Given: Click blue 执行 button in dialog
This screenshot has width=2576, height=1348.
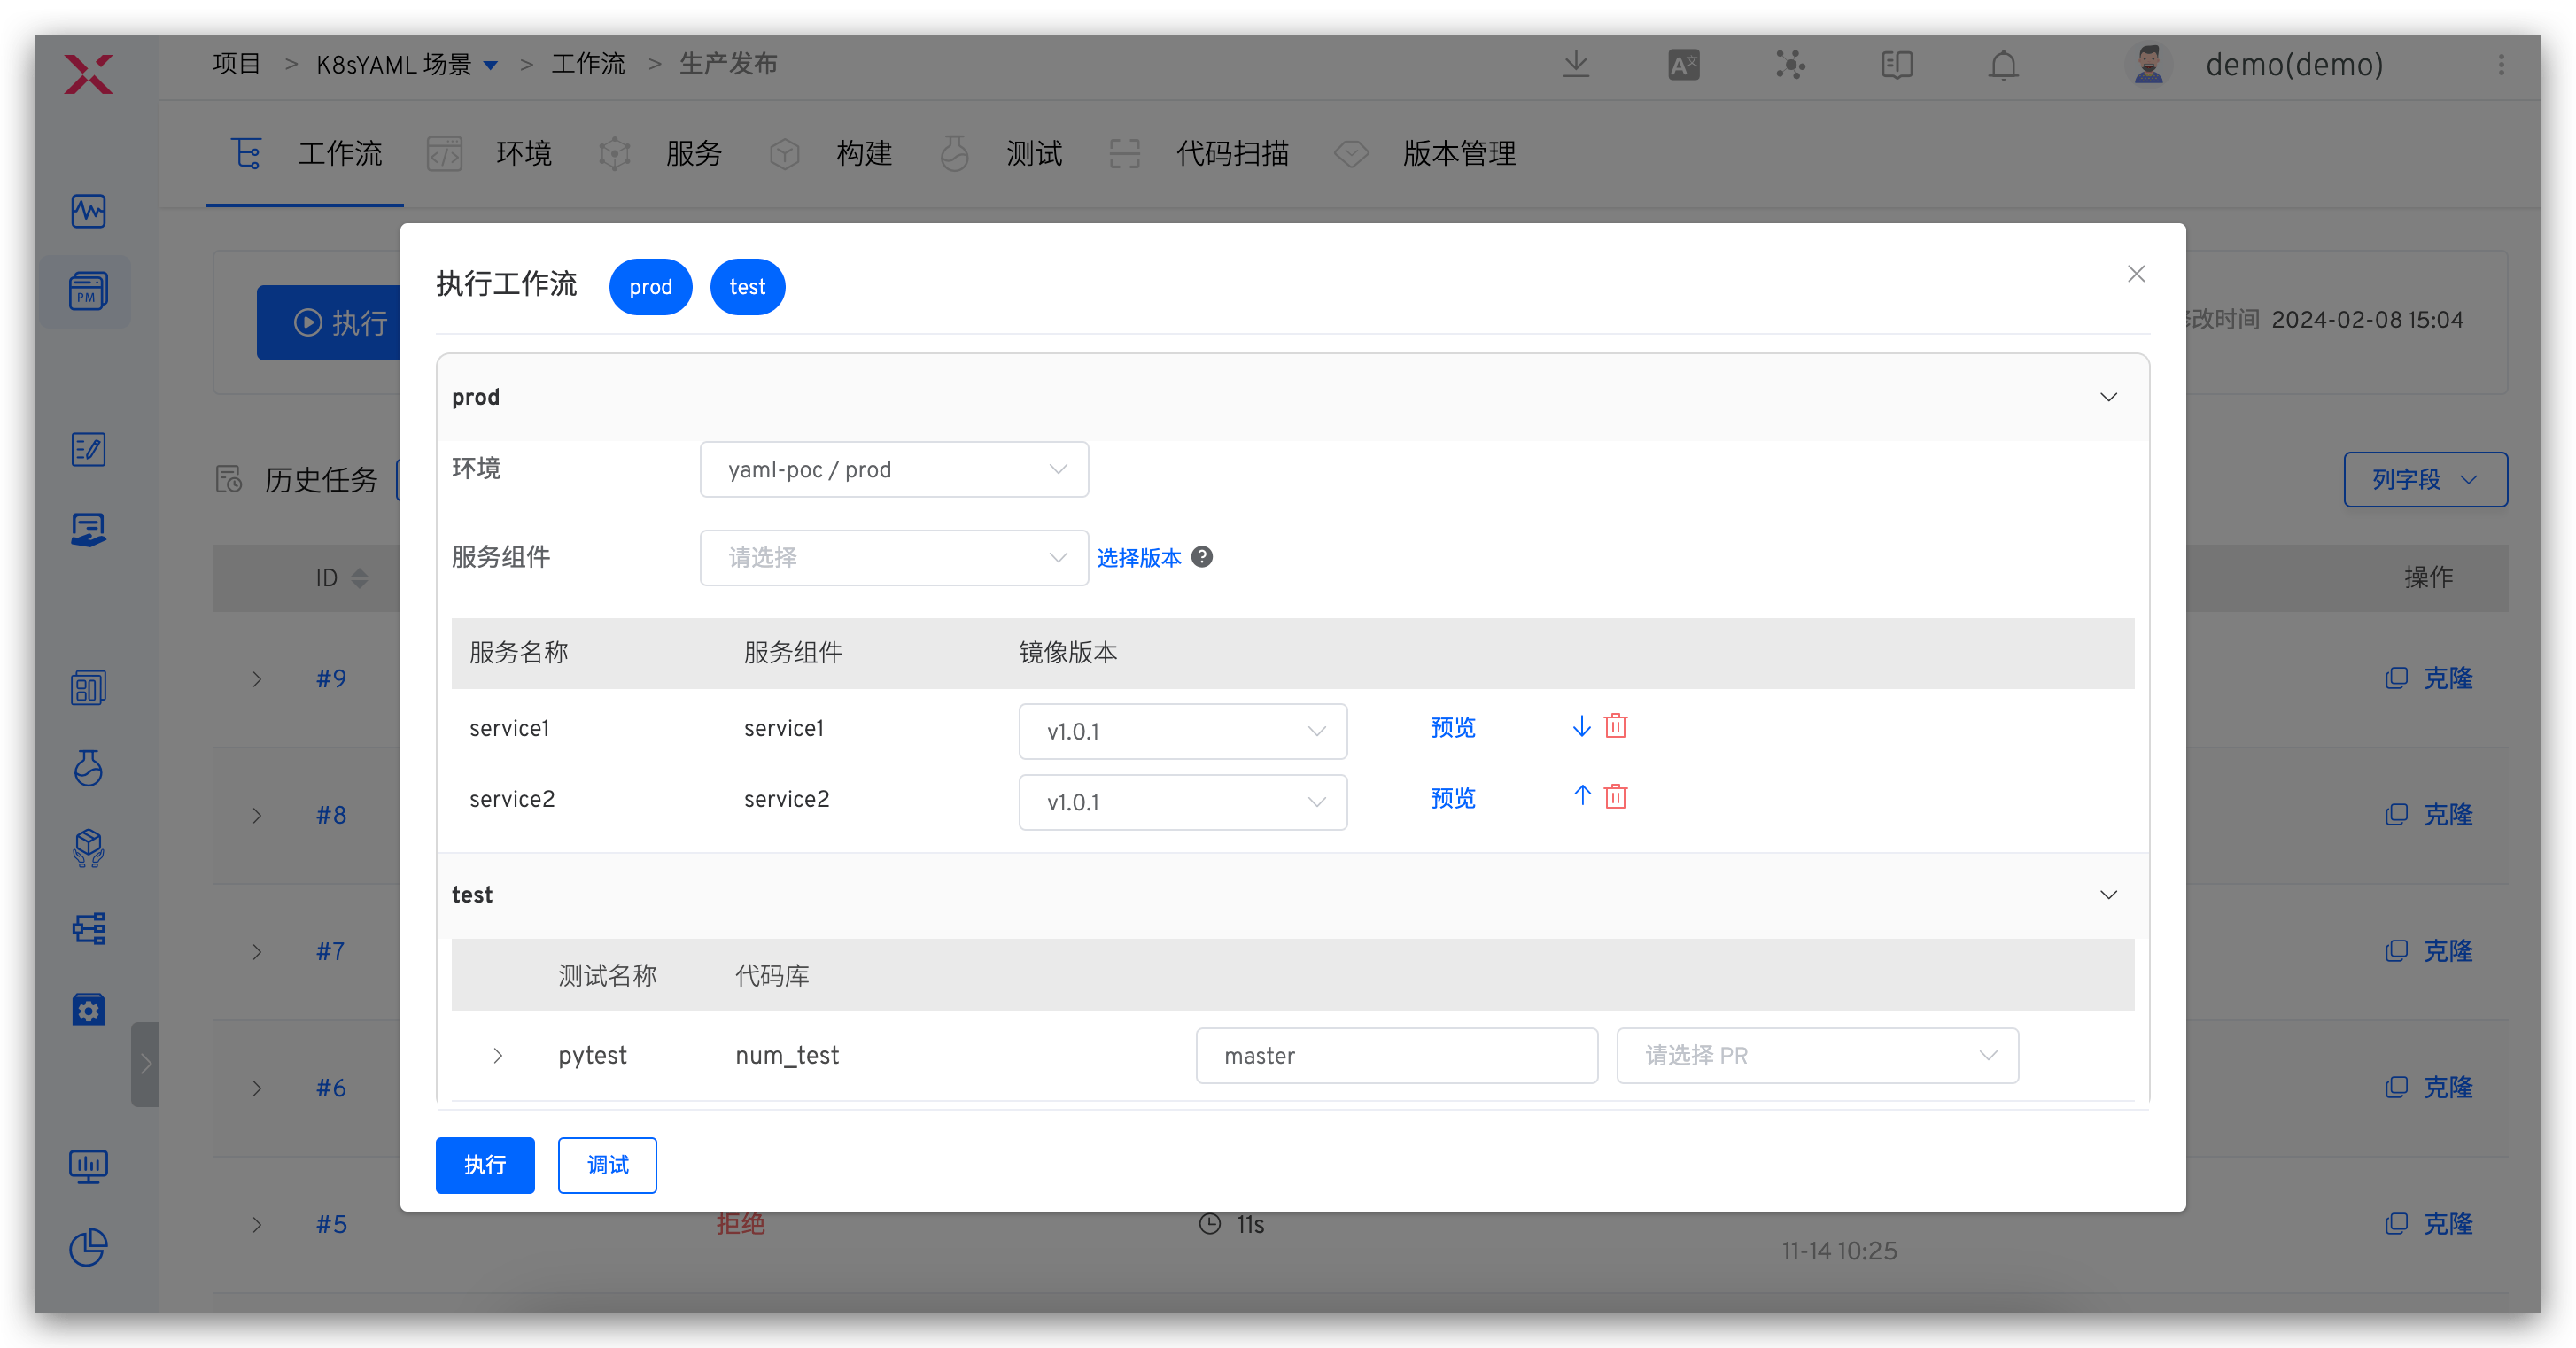Looking at the screenshot, I should pos(485,1165).
